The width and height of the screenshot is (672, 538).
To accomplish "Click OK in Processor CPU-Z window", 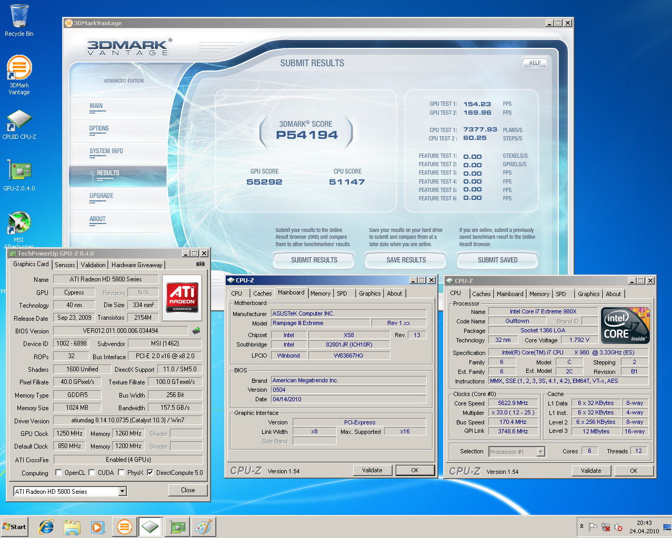I will click(x=634, y=471).
